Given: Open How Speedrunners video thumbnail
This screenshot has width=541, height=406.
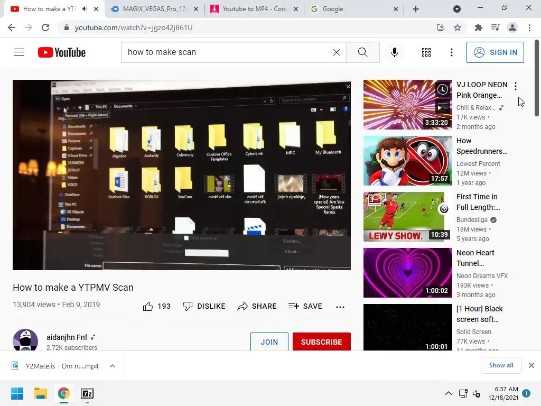Looking at the screenshot, I should click(x=407, y=161).
